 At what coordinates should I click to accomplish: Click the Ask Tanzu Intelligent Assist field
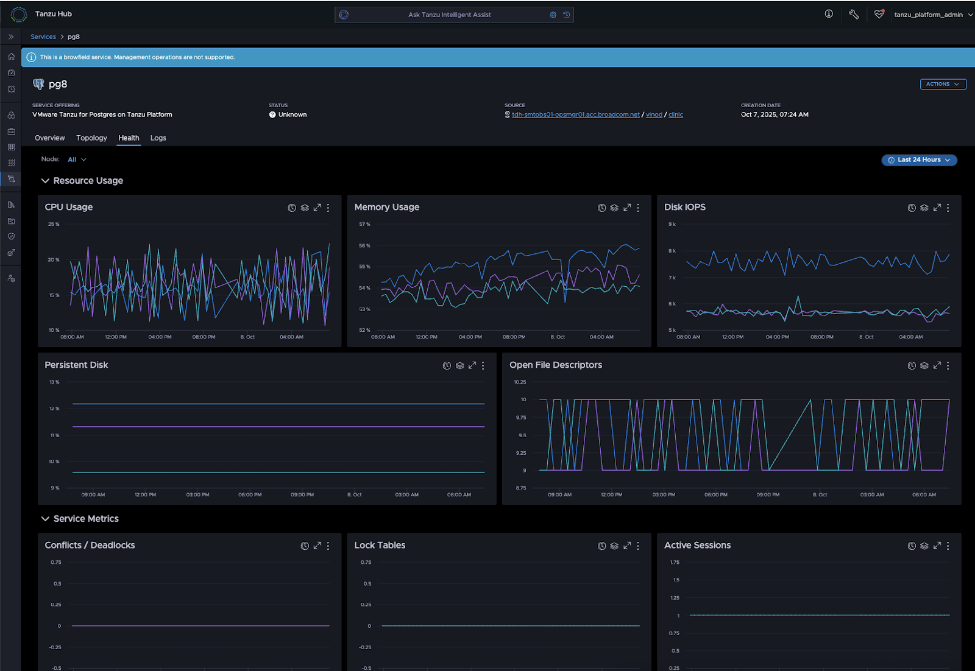tap(449, 15)
